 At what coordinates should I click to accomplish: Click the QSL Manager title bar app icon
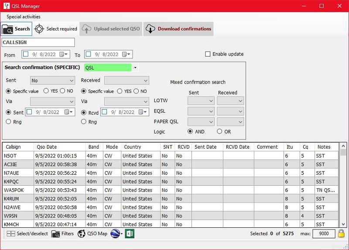[7, 6]
